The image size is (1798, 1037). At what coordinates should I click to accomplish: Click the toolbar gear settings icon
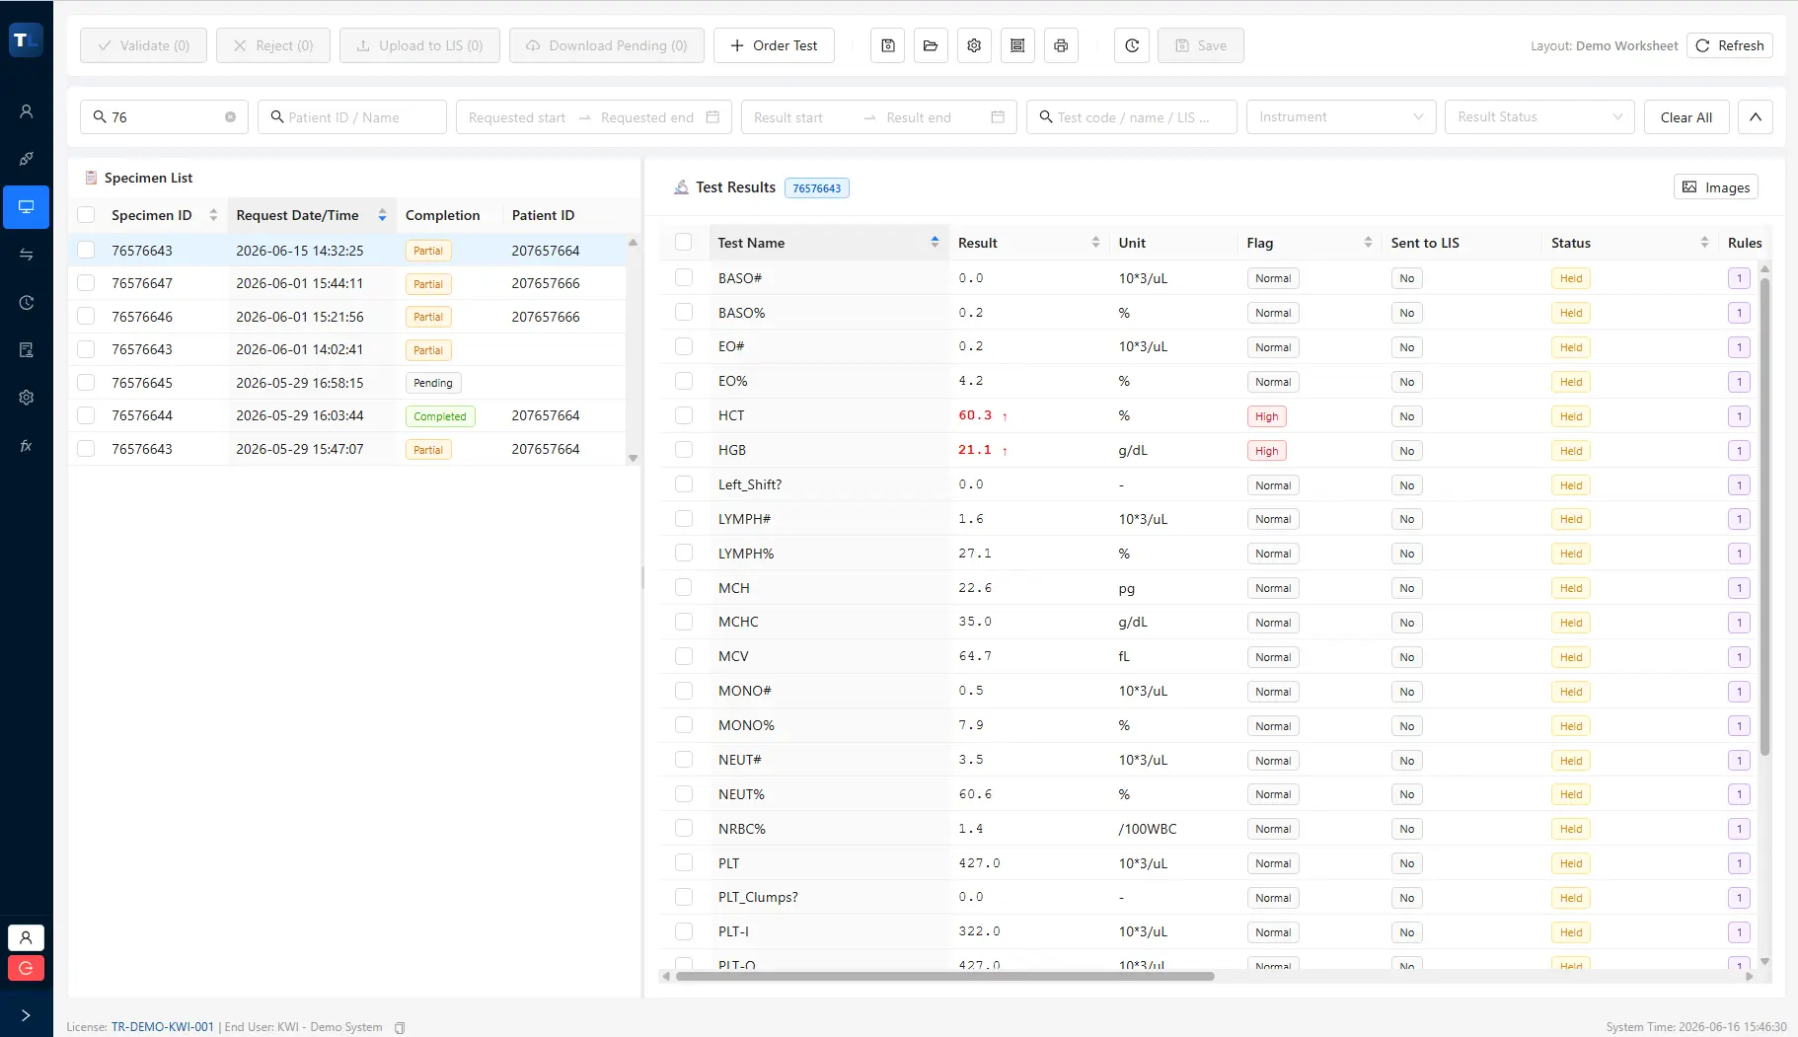click(974, 45)
